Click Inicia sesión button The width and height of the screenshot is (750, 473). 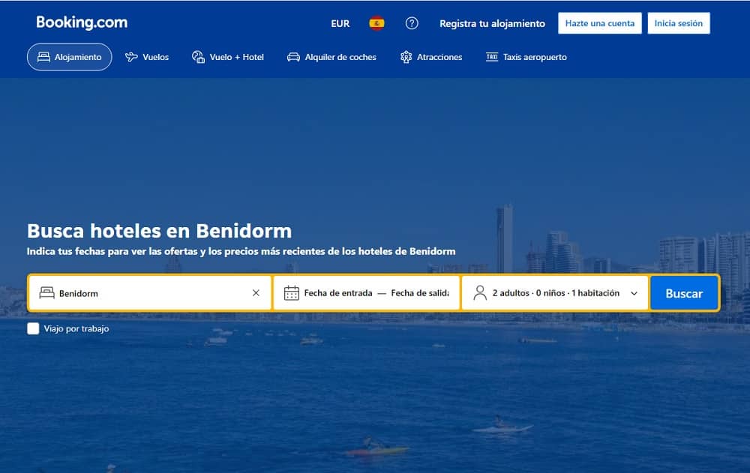pos(679,23)
